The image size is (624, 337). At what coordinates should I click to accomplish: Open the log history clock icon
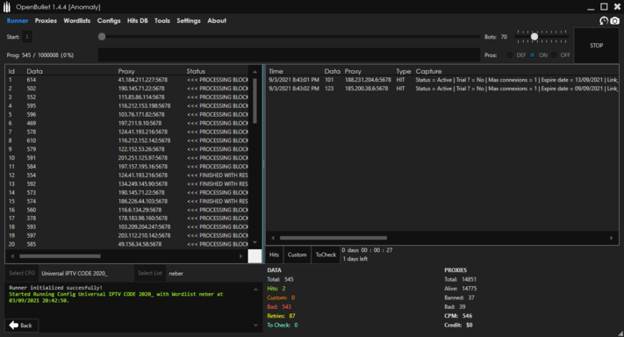coord(604,21)
